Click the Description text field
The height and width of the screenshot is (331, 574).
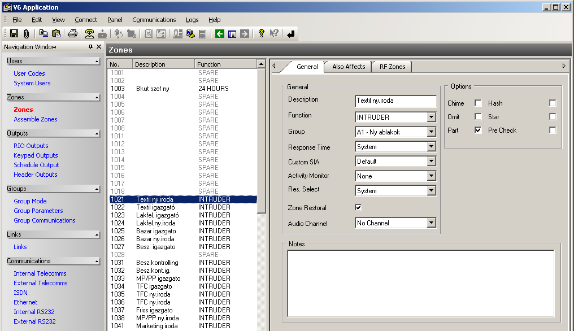pyautogui.click(x=395, y=101)
